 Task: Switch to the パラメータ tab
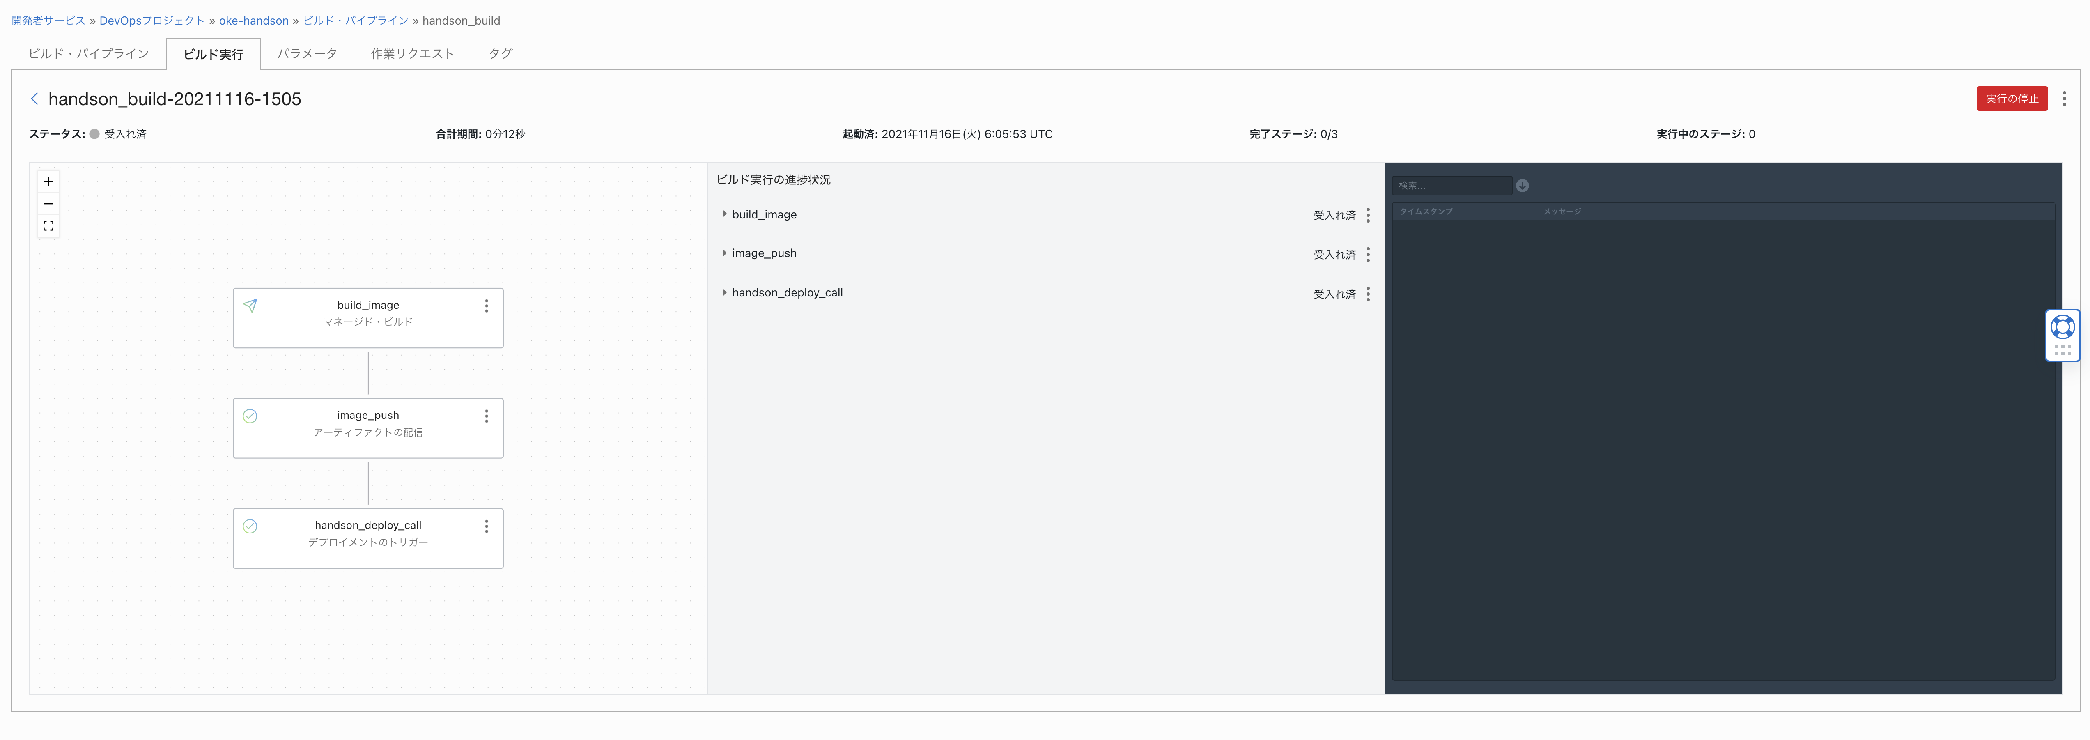click(307, 53)
